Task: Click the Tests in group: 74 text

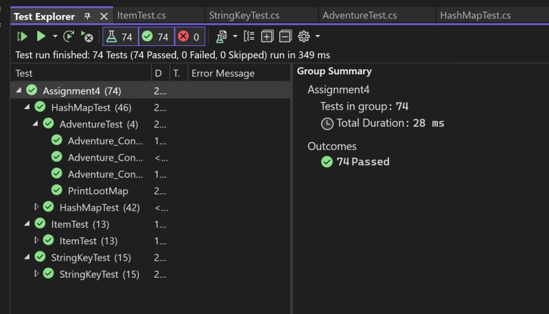Action: point(364,106)
